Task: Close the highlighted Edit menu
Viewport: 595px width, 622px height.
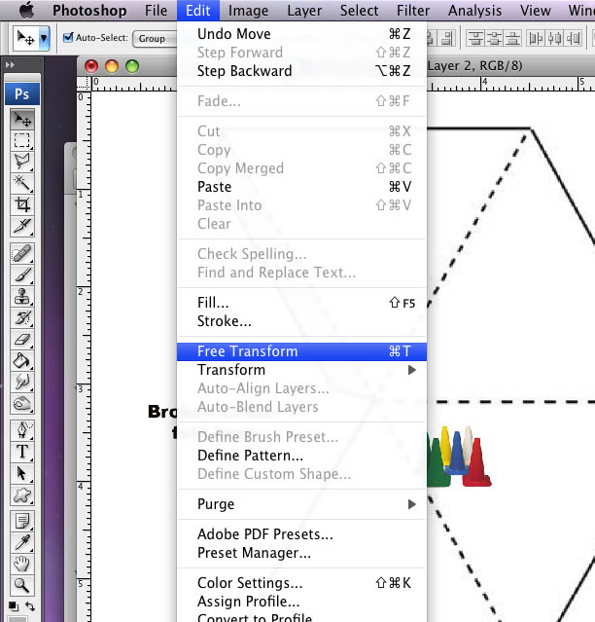Action: click(198, 11)
